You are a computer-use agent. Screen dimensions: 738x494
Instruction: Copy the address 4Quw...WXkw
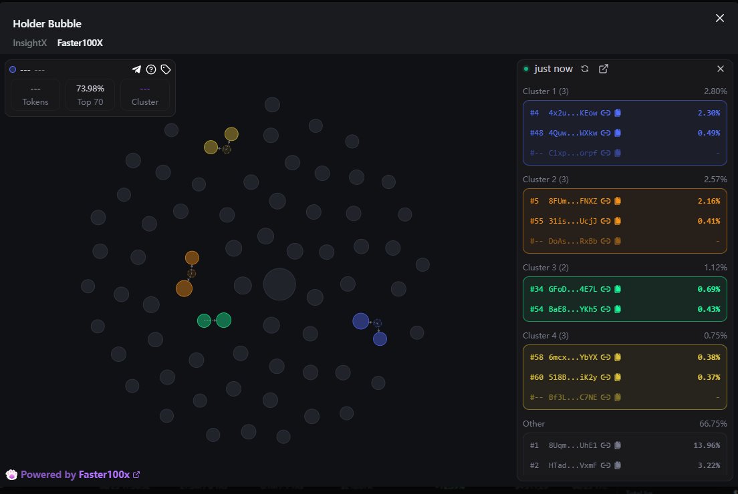tap(618, 133)
